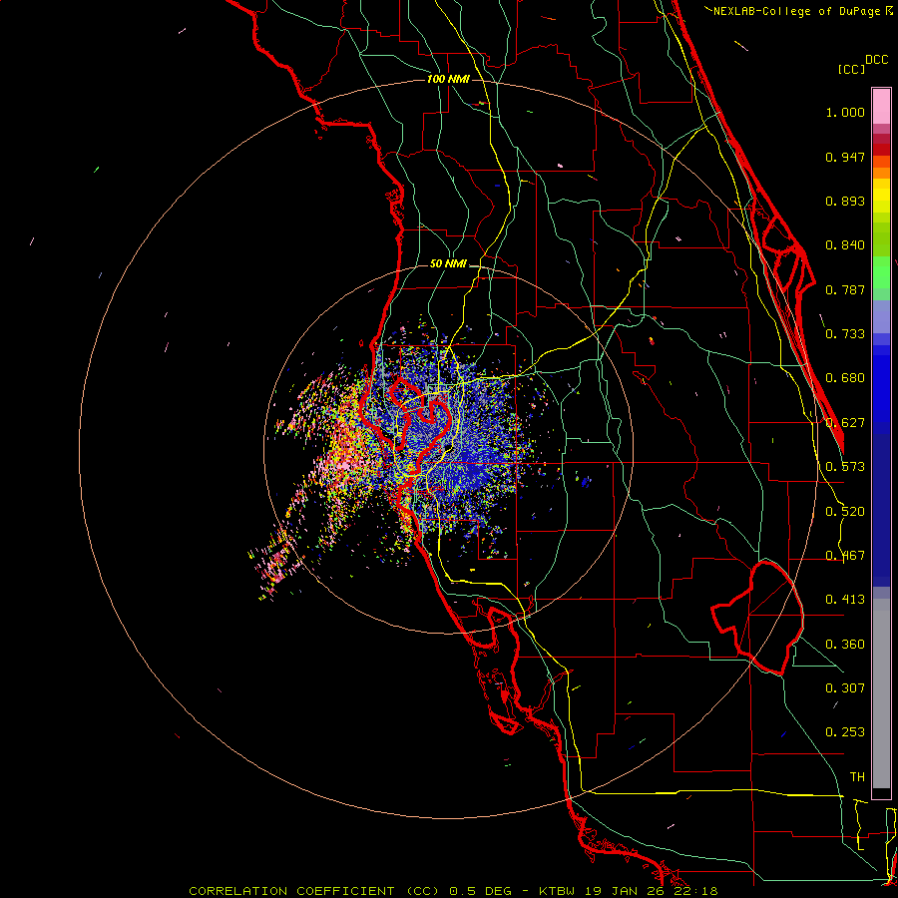Select the 0.893 scale value

845,201
